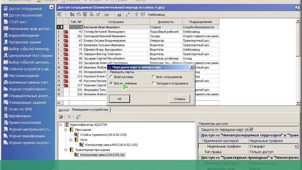Collapse the Проходная tree node
The image size is (302, 170).
(66, 130)
